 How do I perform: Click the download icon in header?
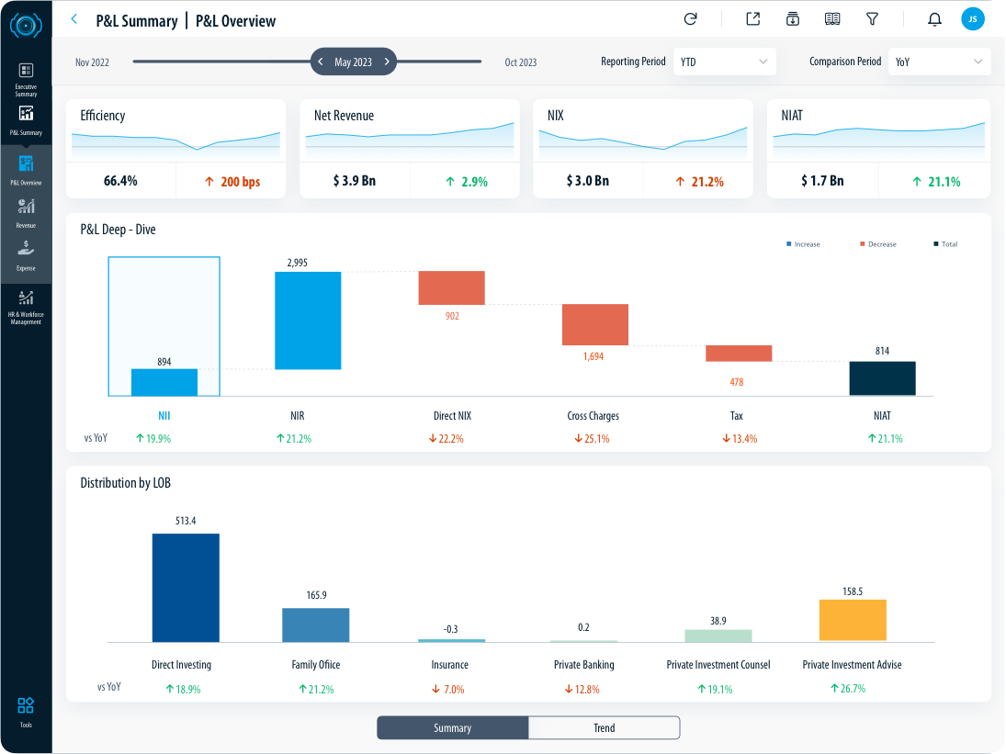tap(792, 19)
